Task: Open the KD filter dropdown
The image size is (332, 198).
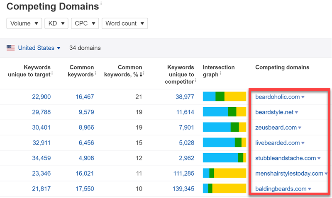Action: point(56,24)
